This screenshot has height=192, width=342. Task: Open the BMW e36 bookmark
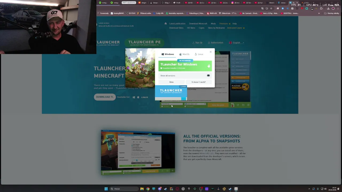click(212, 13)
